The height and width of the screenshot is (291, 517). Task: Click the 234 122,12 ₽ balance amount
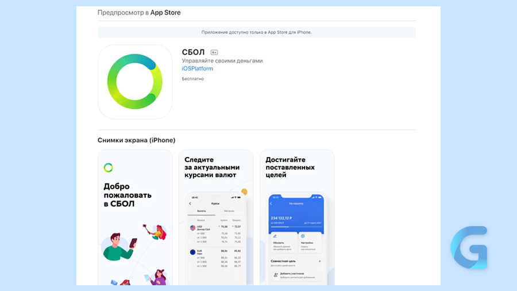pyautogui.click(x=281, y=218)
